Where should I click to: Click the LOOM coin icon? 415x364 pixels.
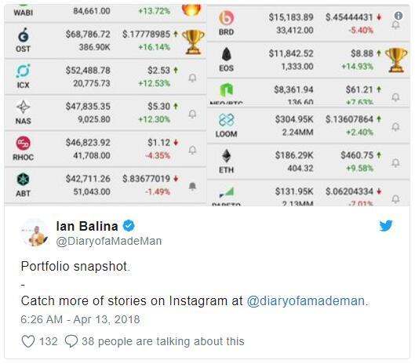pos(226,120)
